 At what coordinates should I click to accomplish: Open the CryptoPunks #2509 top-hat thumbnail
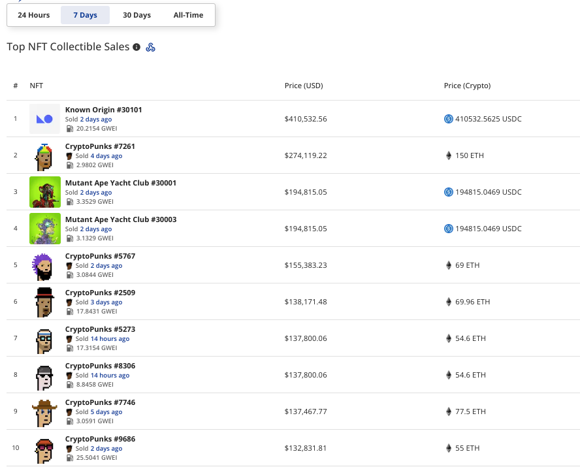tap(45, 302)
